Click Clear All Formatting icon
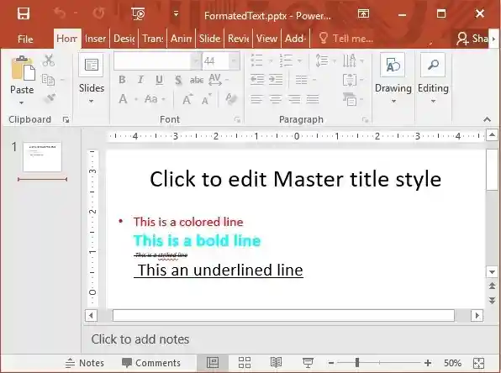Image resolution: width=501 pixels, height=373 pixels. tap(230, 98)
